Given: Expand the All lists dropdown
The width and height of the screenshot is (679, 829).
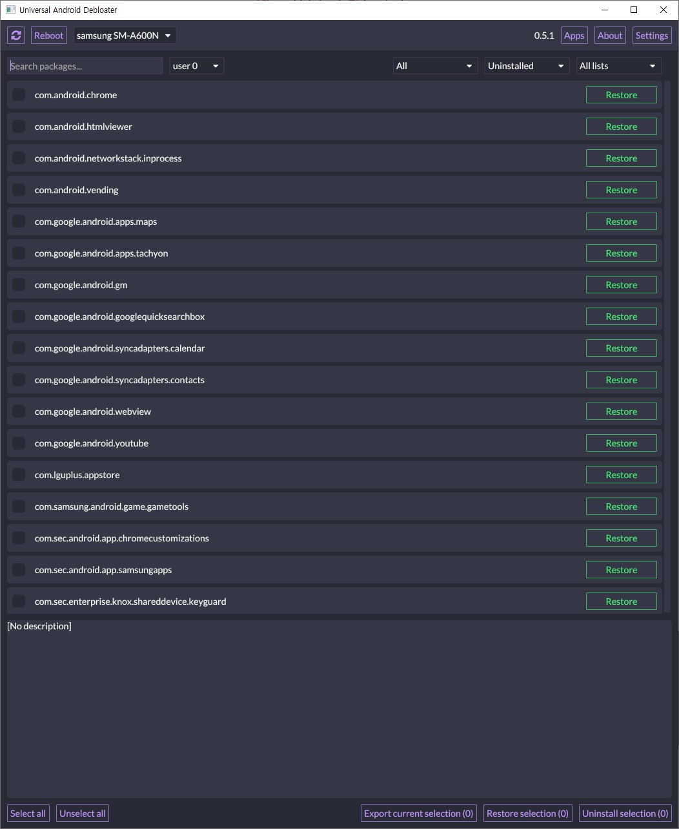Looking at the screenshot, I should [618, 66].
